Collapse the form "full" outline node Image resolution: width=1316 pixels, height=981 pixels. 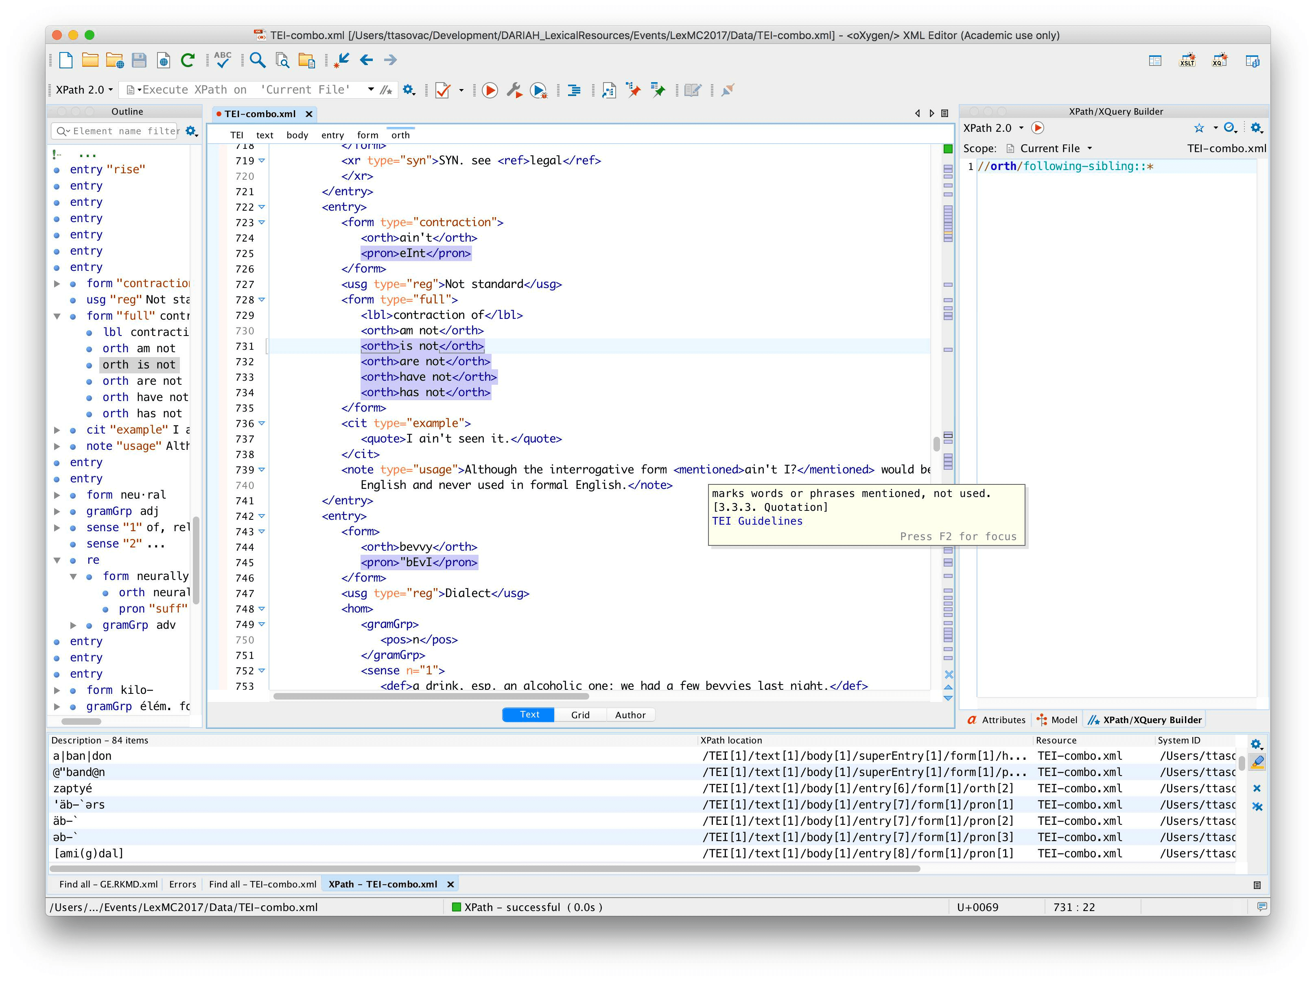[57, 316]
